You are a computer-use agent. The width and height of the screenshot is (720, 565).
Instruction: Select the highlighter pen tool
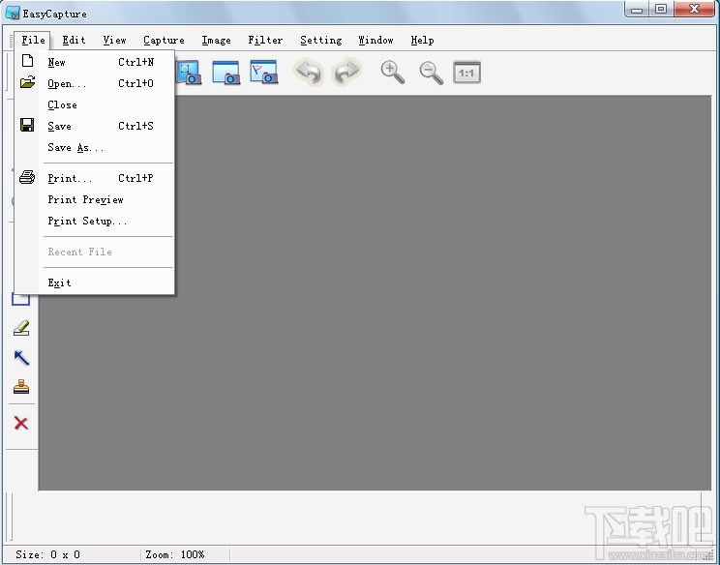click(21, 328)
